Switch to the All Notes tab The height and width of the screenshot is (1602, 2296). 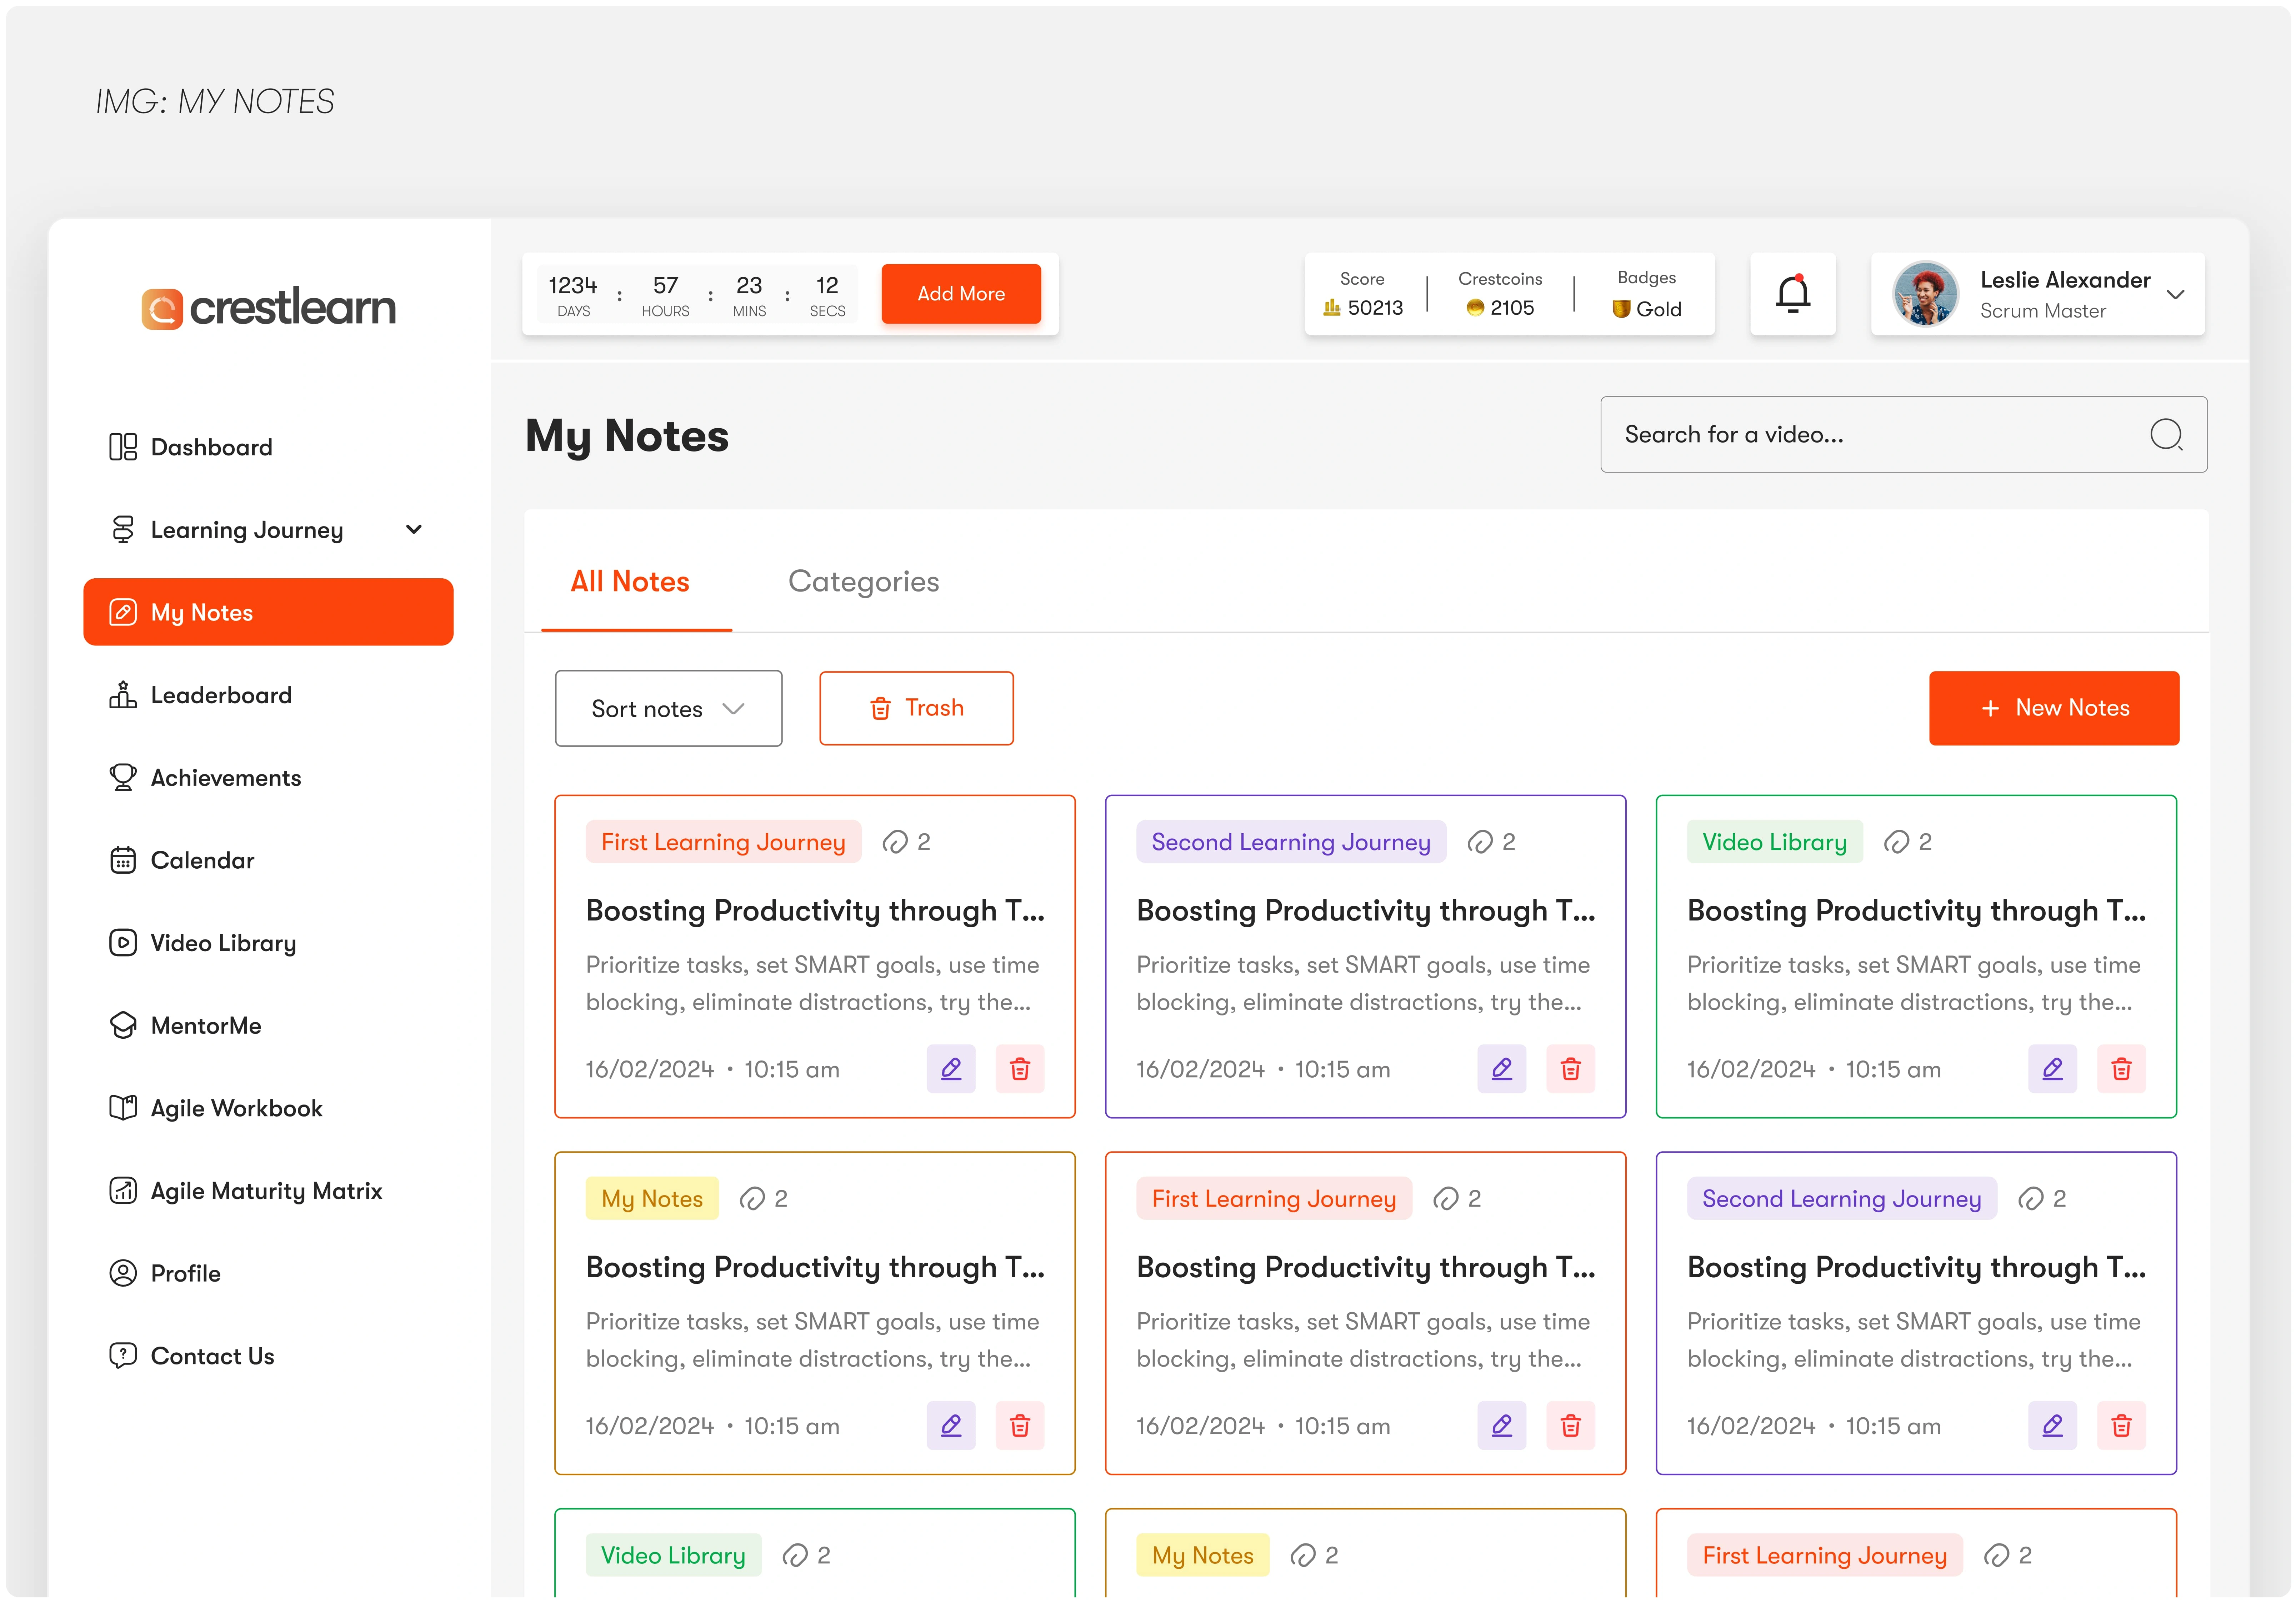pos(630,582)
